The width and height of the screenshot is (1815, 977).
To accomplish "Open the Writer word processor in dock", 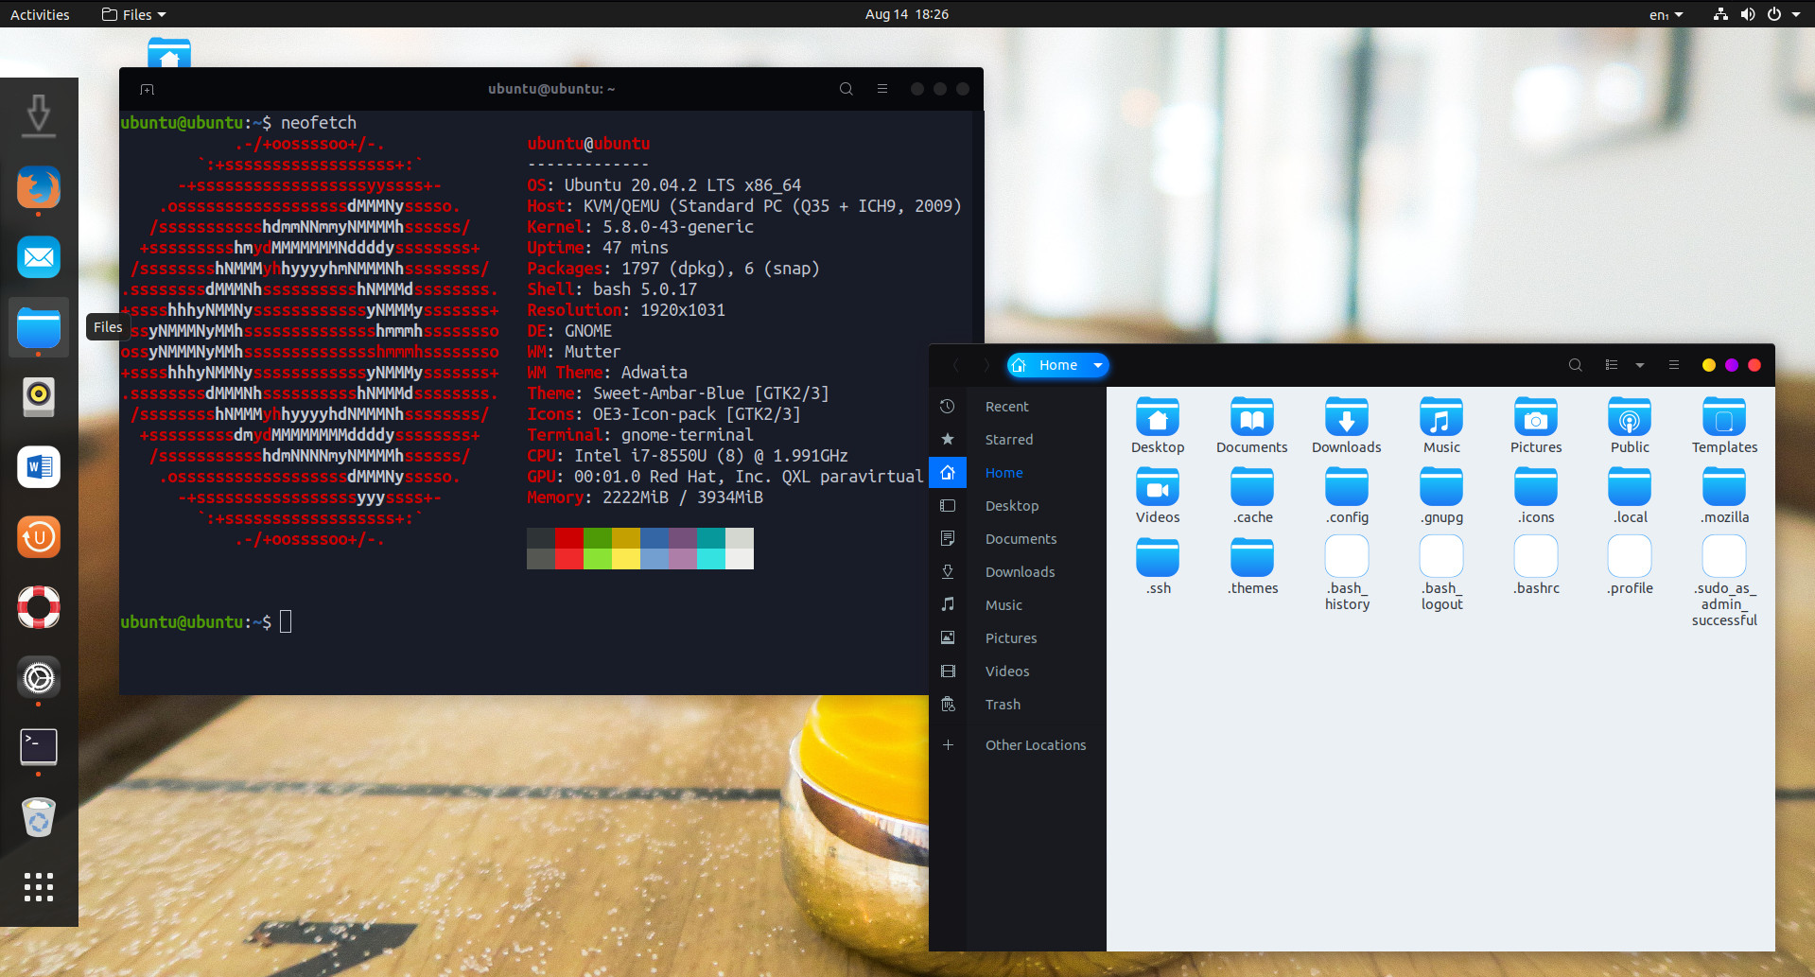I will point(39,467).
